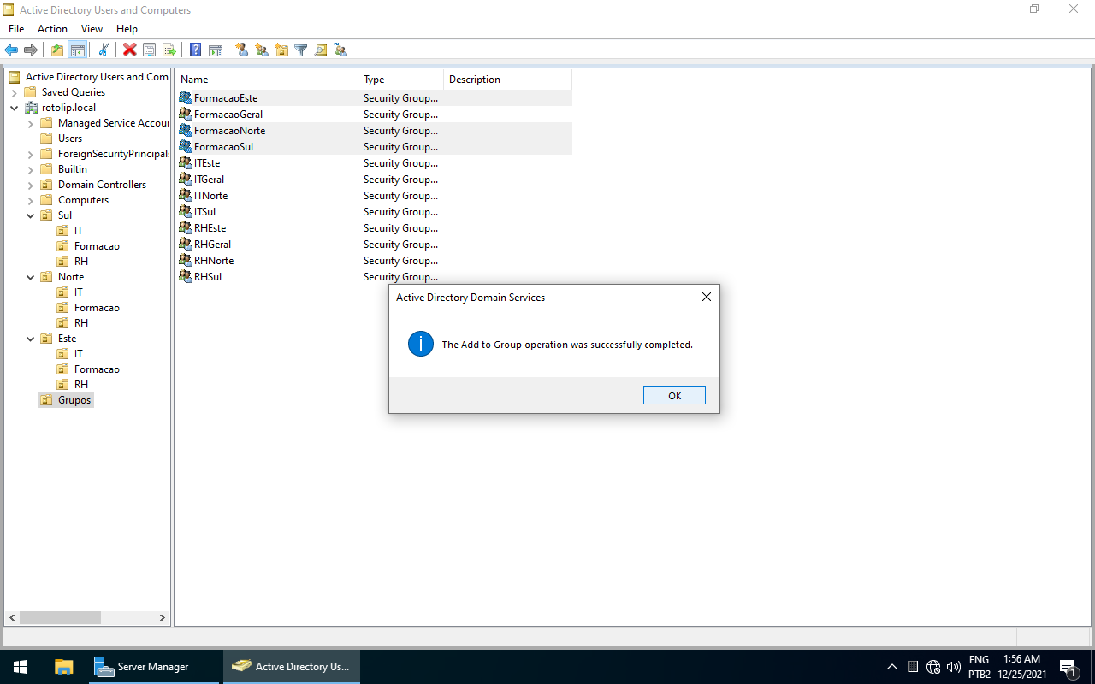
Task: Click the Up one level folder icon
Action: [57, 50]
